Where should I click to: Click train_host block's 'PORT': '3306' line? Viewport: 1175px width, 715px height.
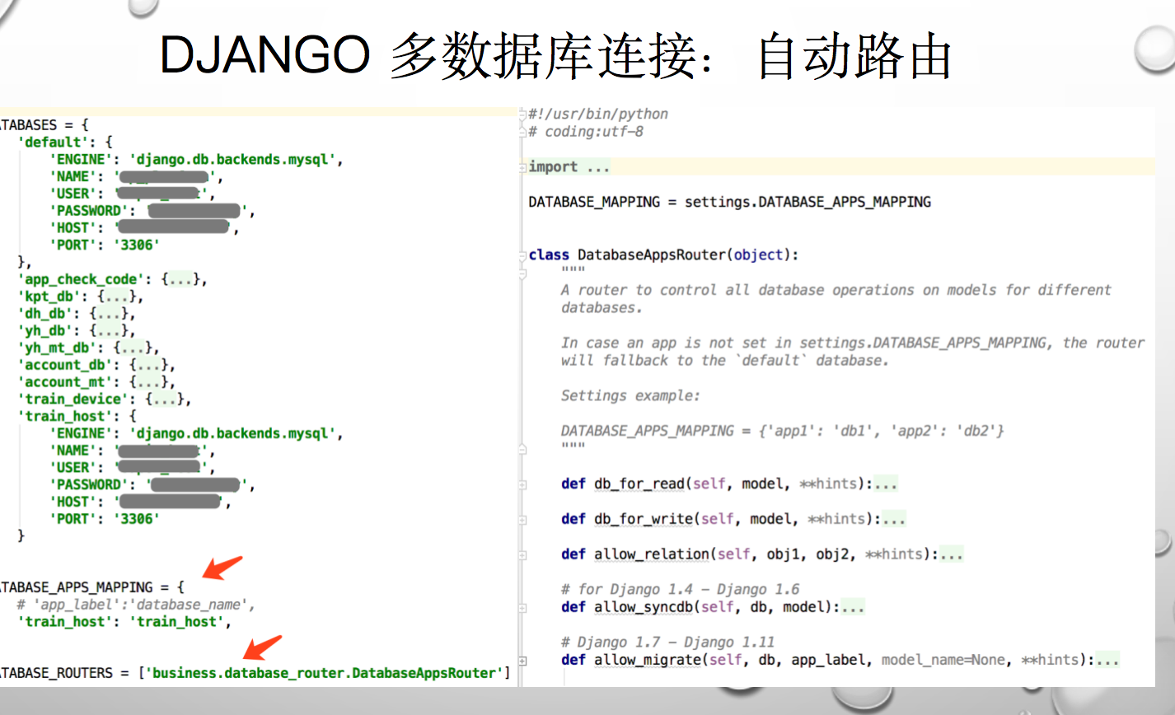[104, 519]
